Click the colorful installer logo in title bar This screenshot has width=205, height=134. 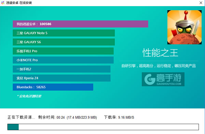3,3
